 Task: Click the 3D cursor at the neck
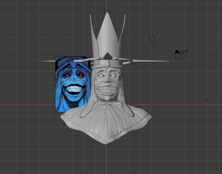106,105
